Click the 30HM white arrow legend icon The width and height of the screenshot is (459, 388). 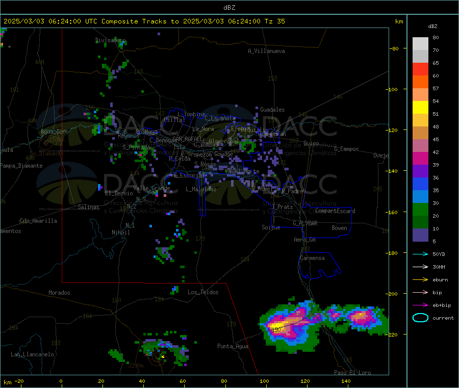(x=420, y=267)
